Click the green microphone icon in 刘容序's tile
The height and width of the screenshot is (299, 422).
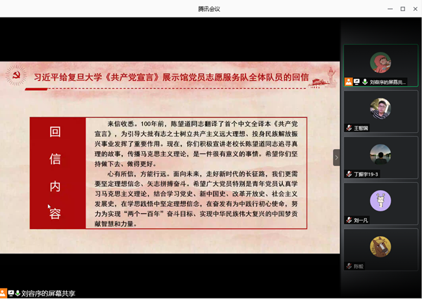(364, 82)
